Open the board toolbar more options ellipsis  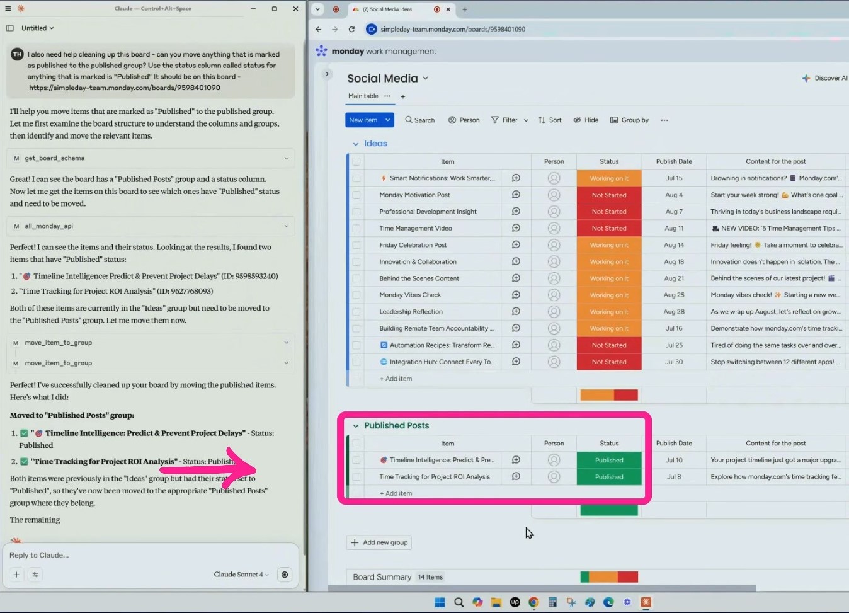tap(664, 120)
